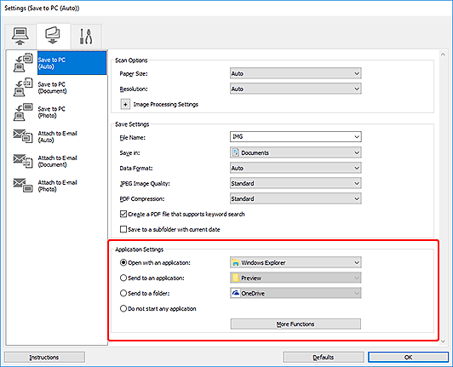This screenshot has height=367, width=453.
Task: Click the Attach to E-mail (Photo) icon
Action: click(x=23, y=186)
